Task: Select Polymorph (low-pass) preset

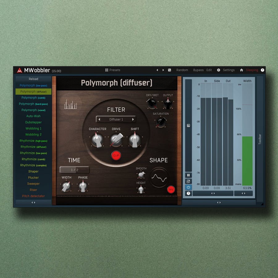Action: tap(33, 85)
